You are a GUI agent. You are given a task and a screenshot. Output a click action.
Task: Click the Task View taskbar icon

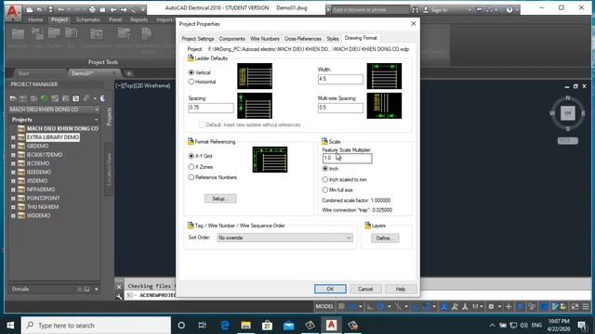point(203,326)
